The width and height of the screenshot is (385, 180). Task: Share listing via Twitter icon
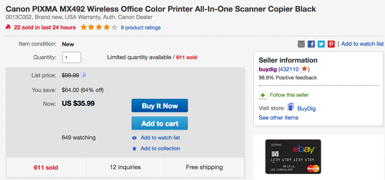coord(321,44)
